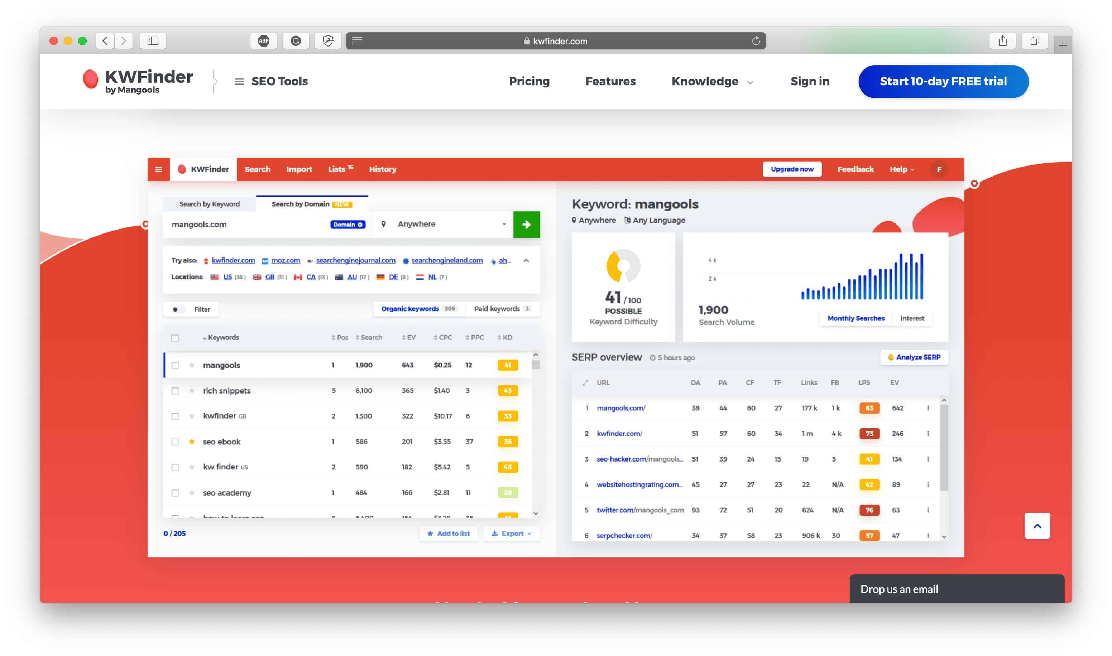Open the Export dropdown
Screen dimensions: 1112x656
point(511,534)
